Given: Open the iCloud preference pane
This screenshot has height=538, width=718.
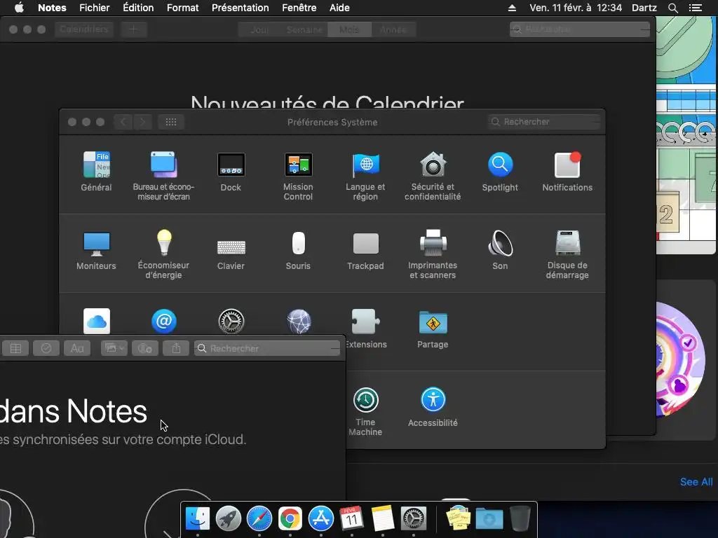Looking at the screenshot, I should point(97,321).
